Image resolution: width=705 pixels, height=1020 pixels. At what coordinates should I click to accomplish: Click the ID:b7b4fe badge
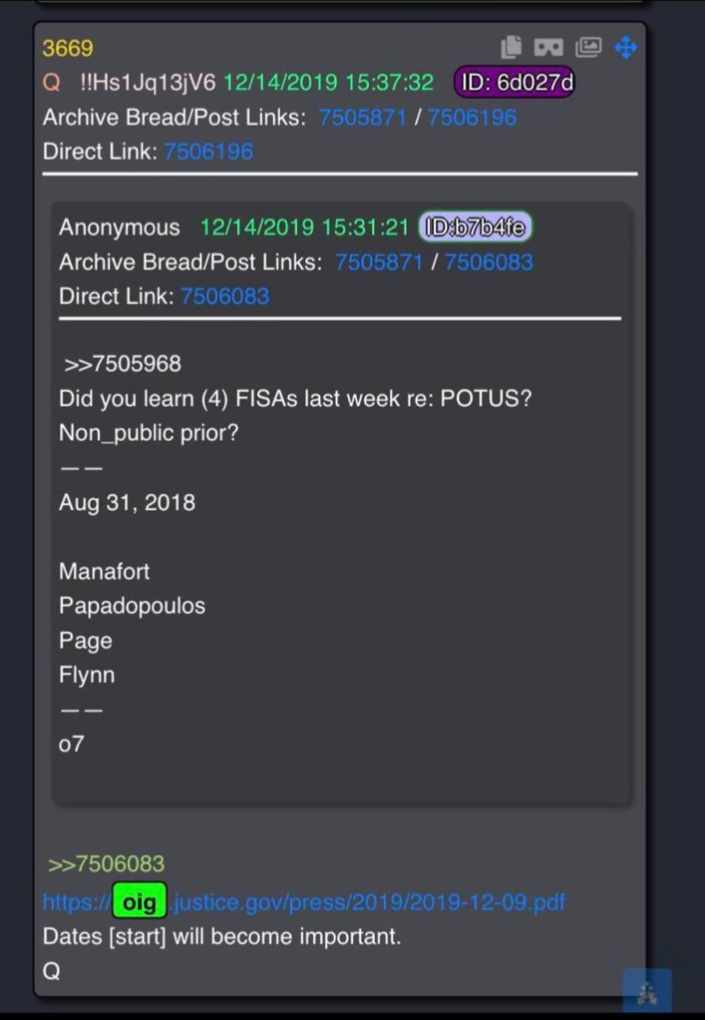[x=475, y=227]
